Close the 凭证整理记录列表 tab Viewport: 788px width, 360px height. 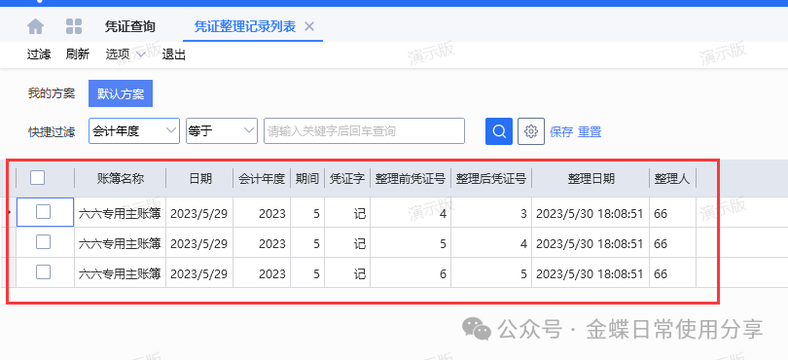(x=309, y=26)
